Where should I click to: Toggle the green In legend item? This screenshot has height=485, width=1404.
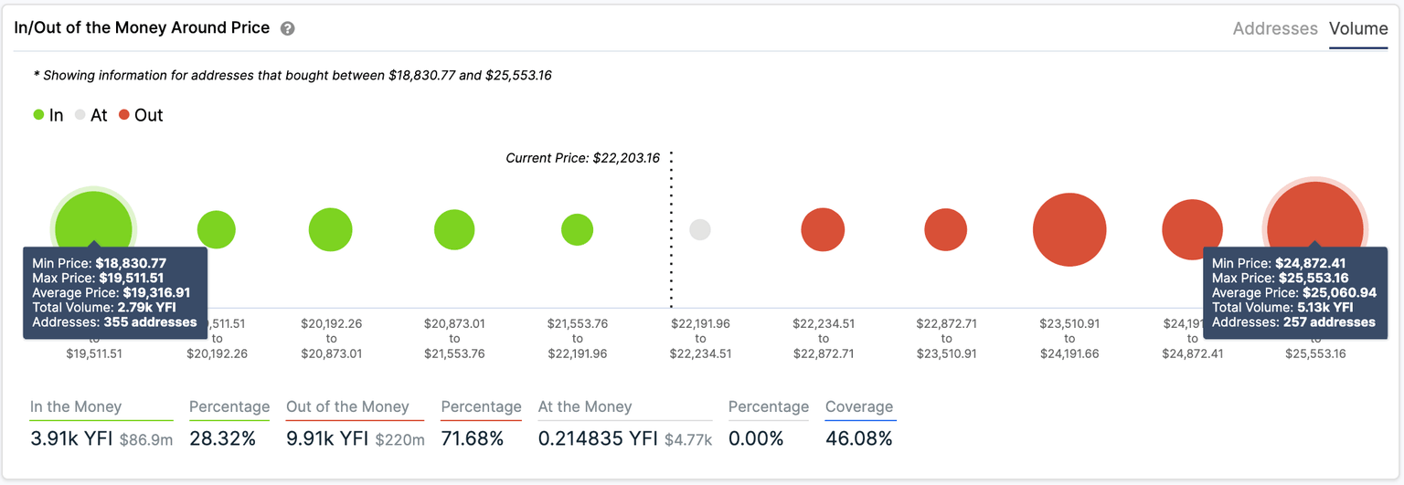pyautogui.click(x=48, y=115)
